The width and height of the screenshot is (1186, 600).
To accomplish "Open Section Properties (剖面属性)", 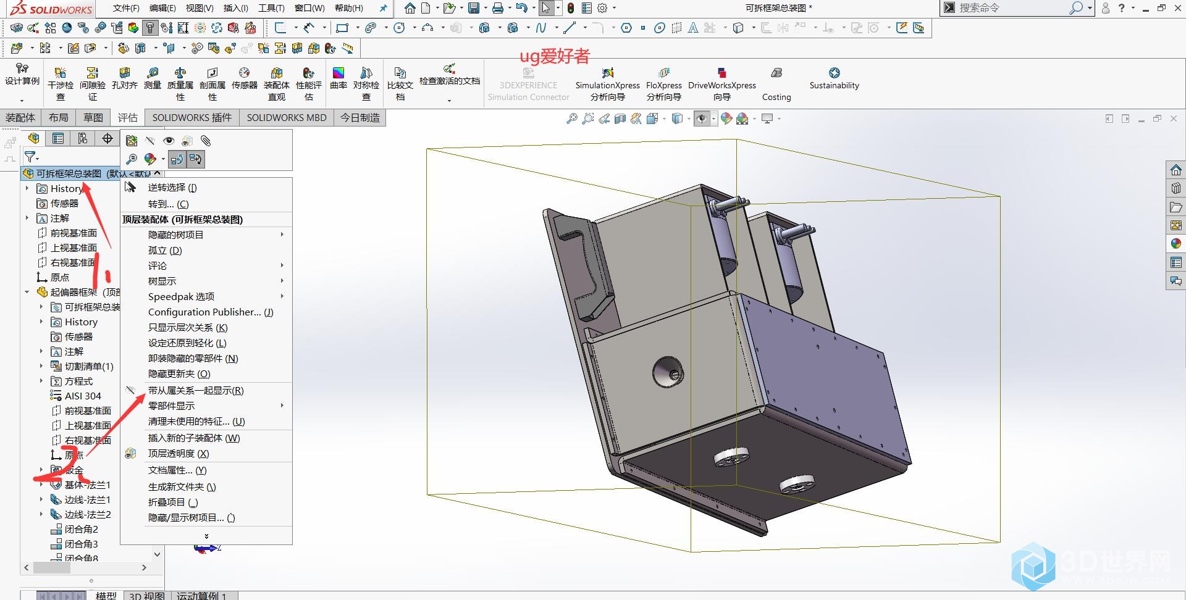I will 212,84.
